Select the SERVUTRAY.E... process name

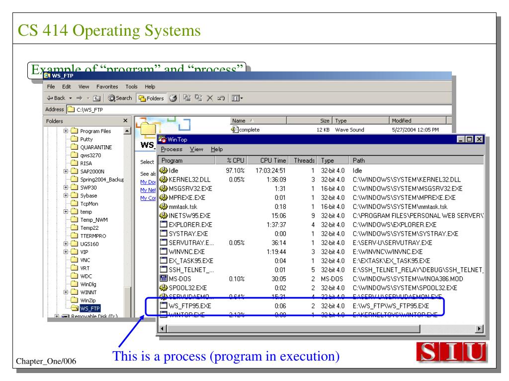tap(191, 243)
